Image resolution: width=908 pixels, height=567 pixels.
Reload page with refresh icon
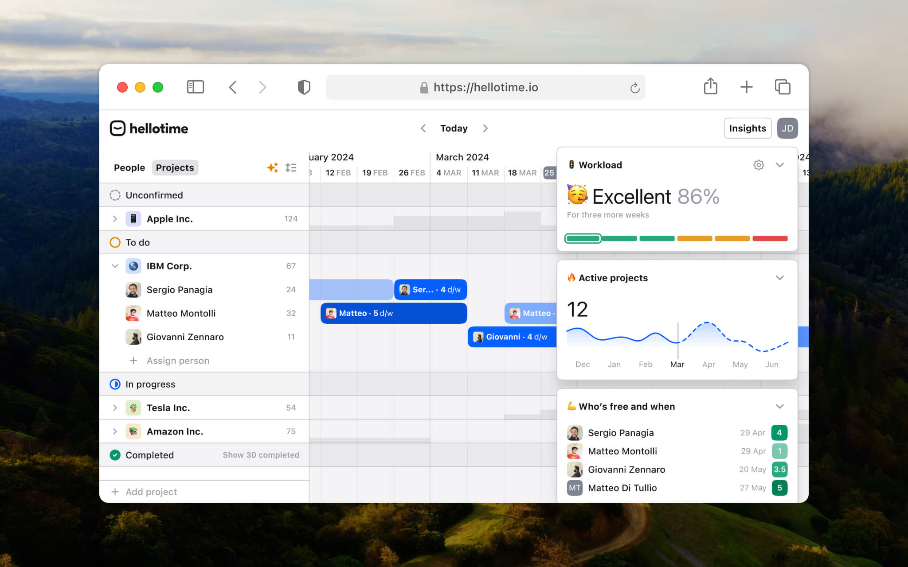(634, 88)
